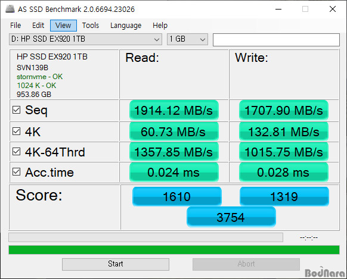Viewport: 347px width, 279px height.
Task: Click the HP SSD EX920 1TB info label
Action: (x=52, y=57)
